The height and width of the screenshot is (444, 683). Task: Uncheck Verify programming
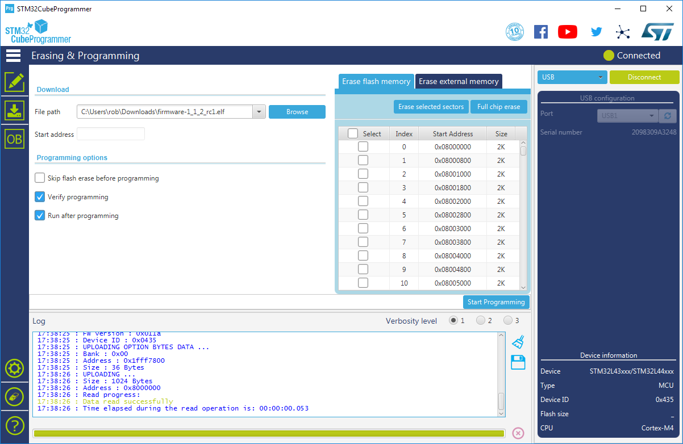(40, 197)
